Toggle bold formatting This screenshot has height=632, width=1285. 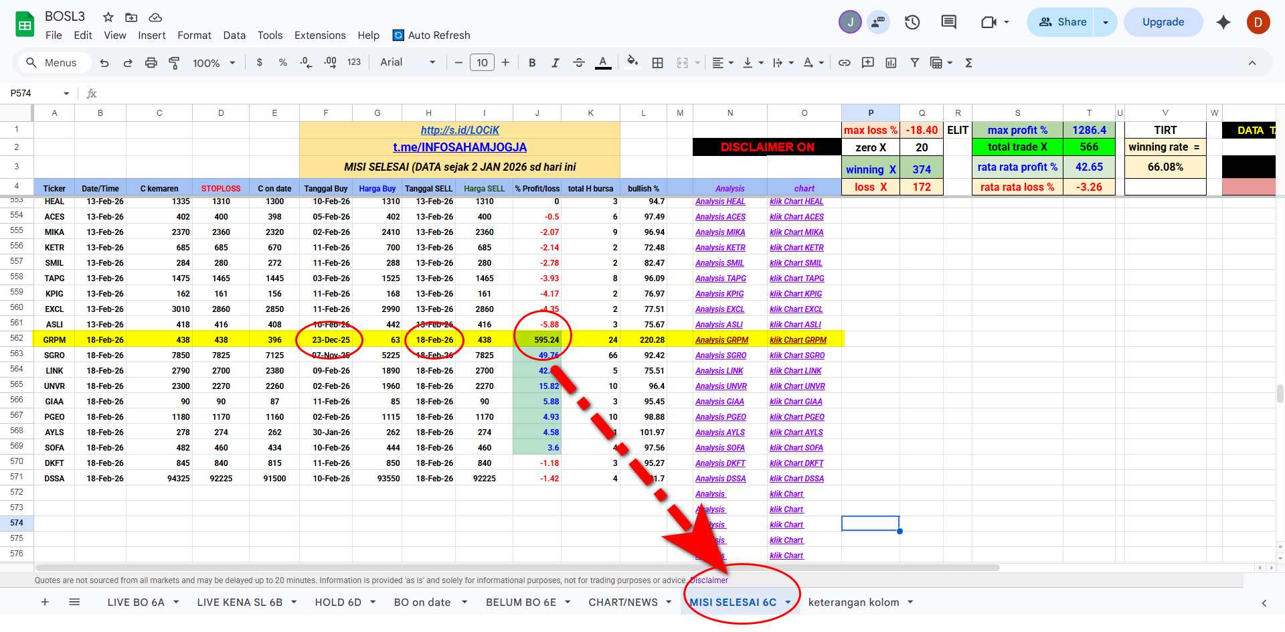pyautogui.click(x=532, y=63)
